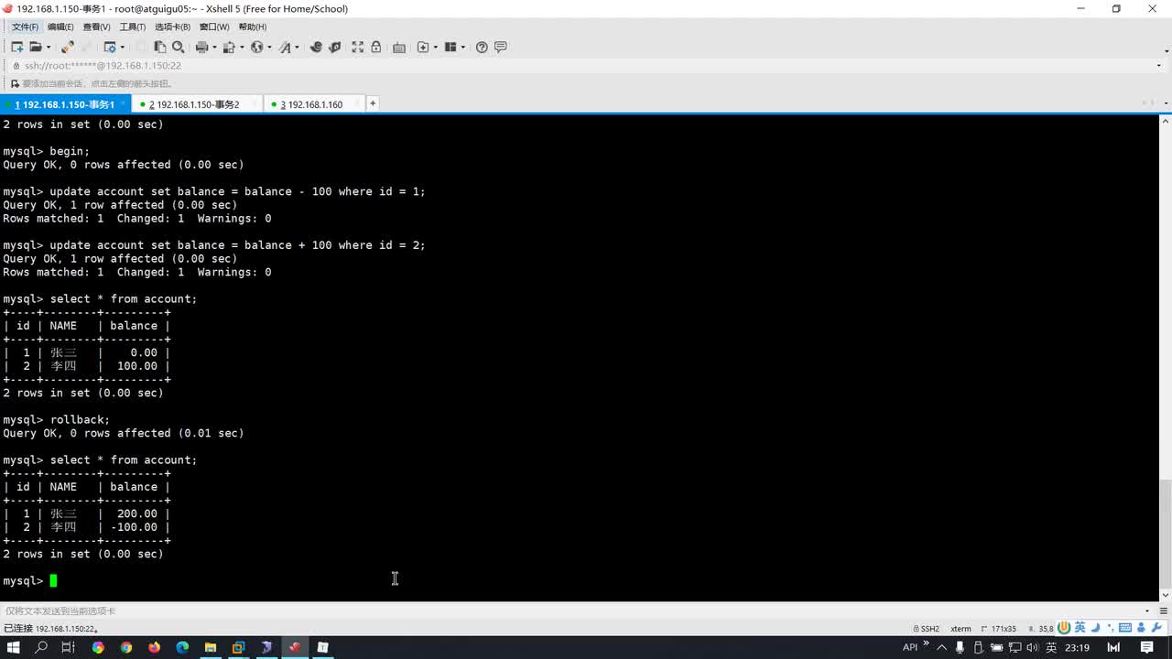Close the 192.168.1.150-事务1 tab
The height and width of the screenshot is (659, 1172).
pos(123,103)
